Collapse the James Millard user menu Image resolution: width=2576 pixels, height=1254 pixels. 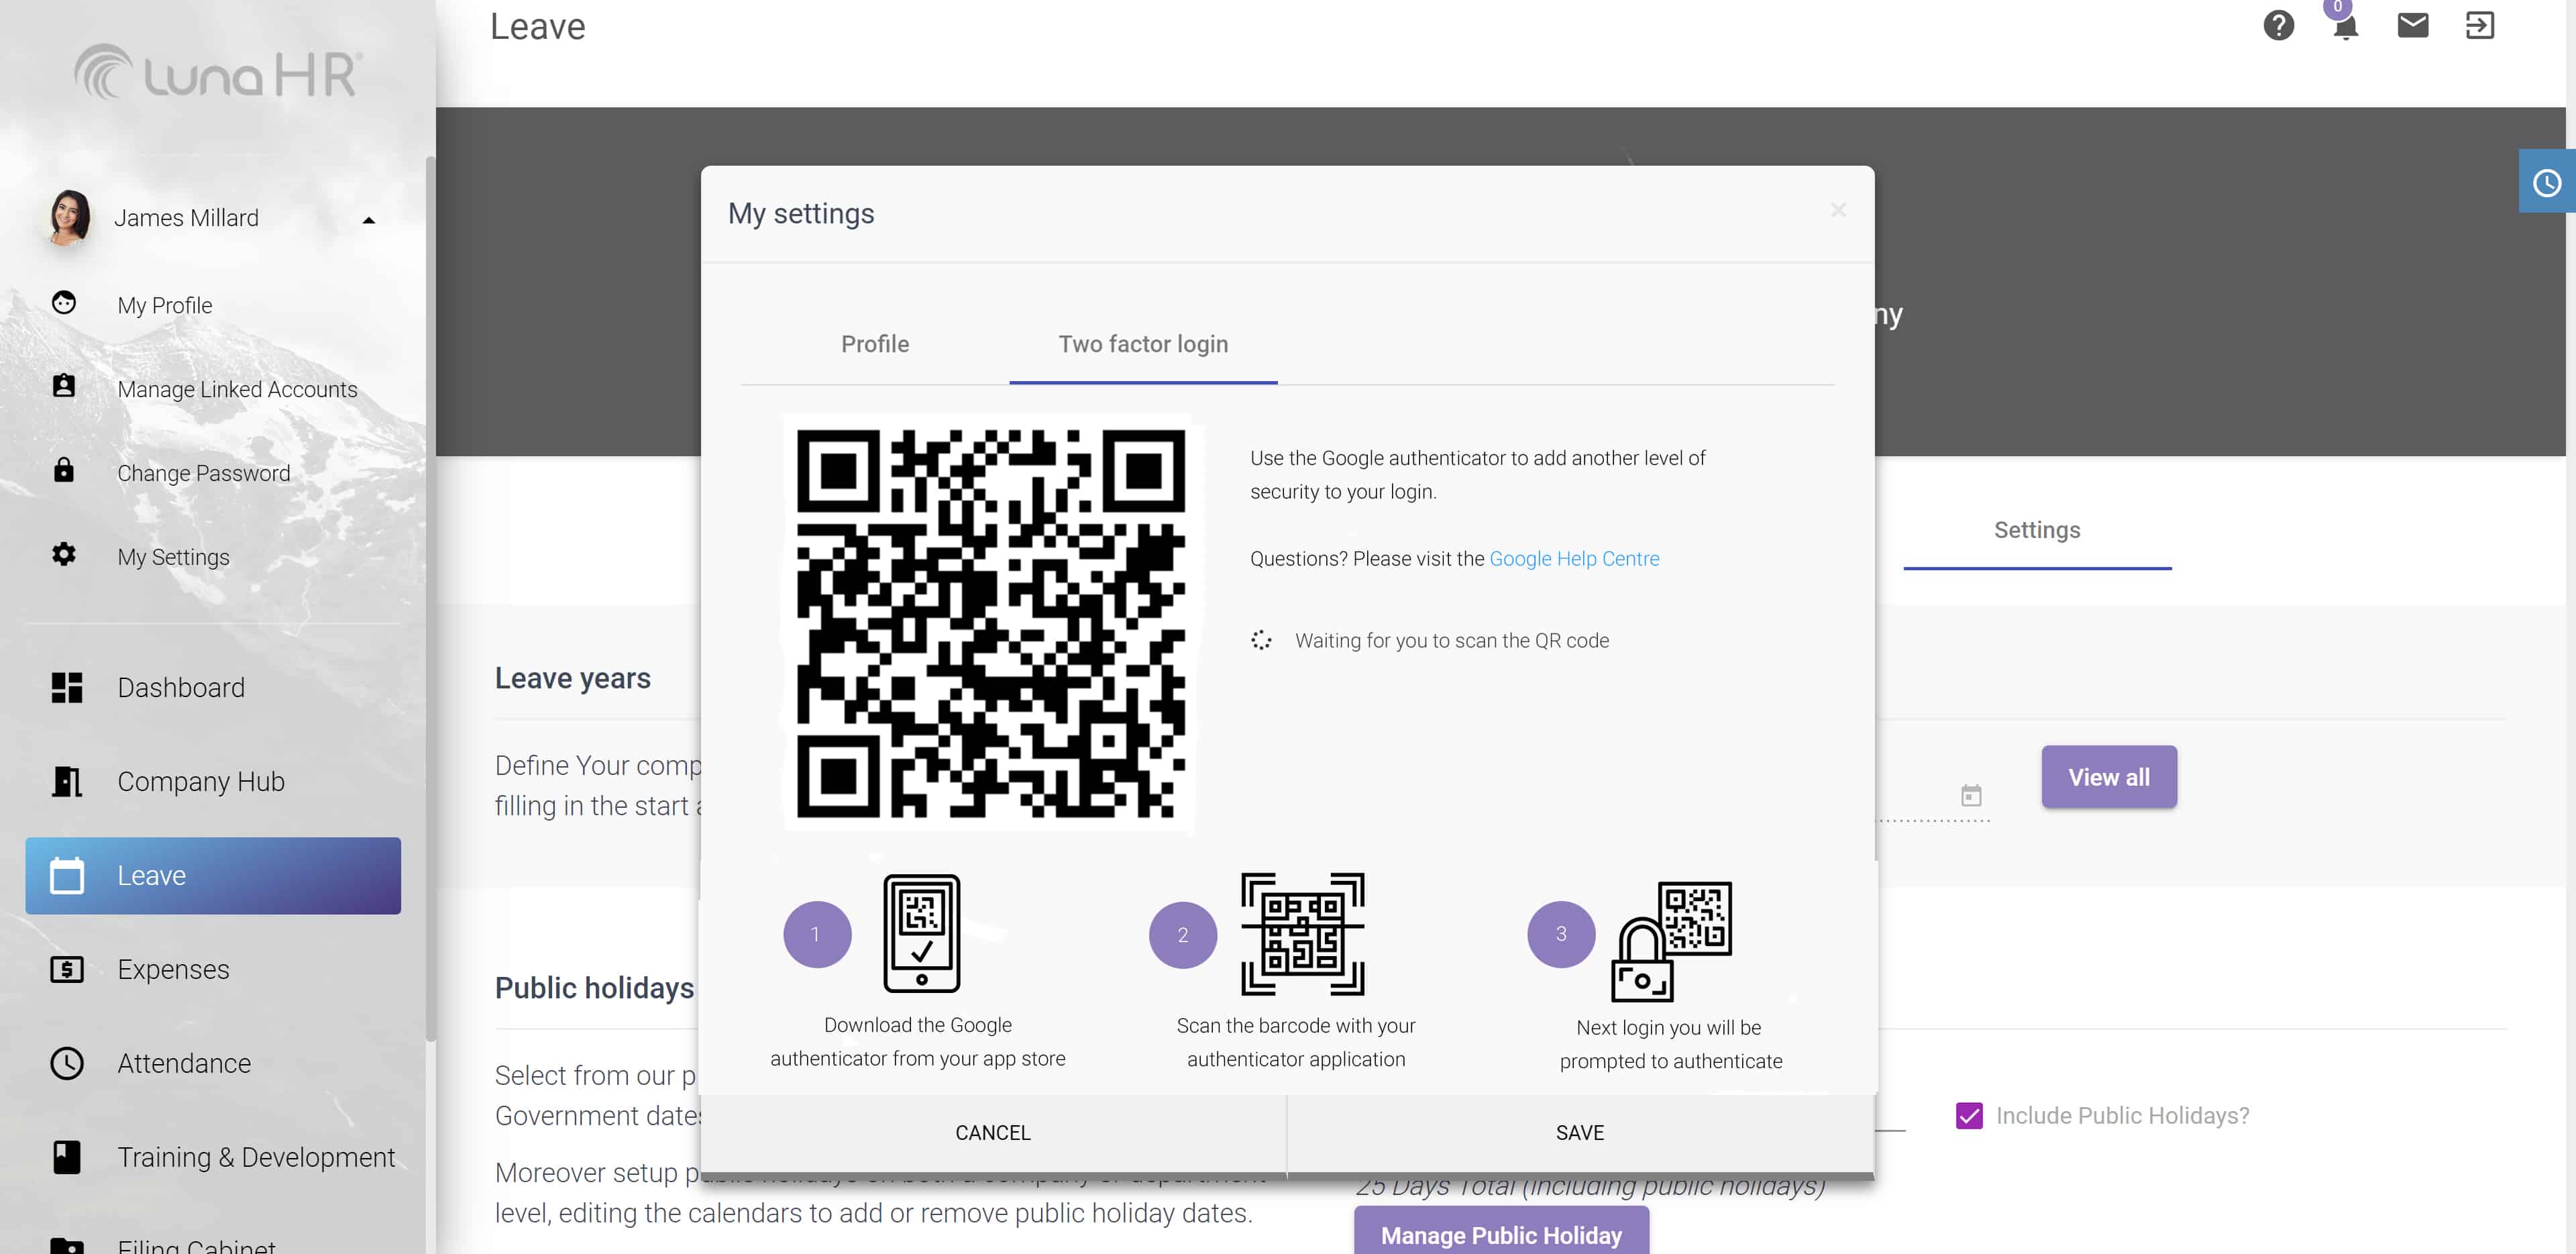pos(368,220)
